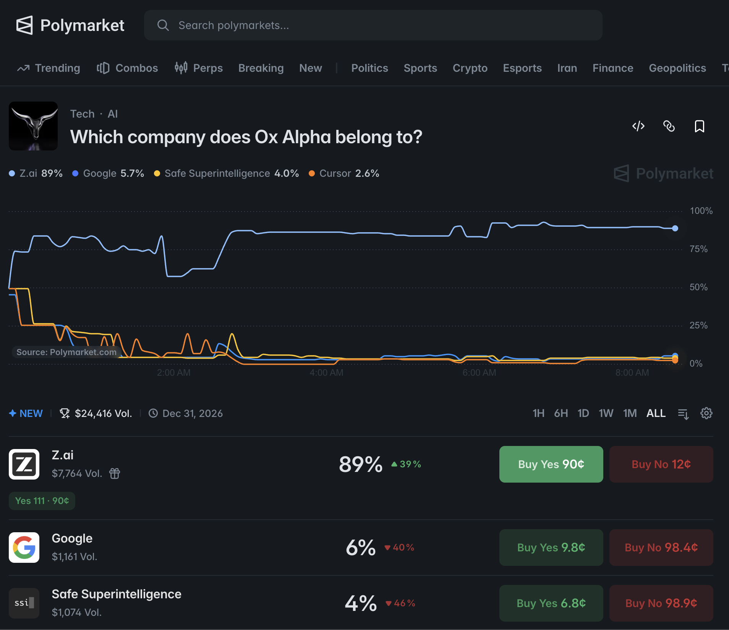The width and height of the screenshot is (729, 630).
Task: Select the 1H chart range
Action: point(538,413)
